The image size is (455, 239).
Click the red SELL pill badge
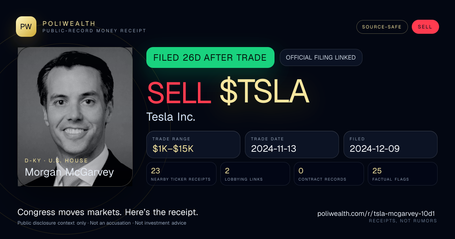coord(425,27)
